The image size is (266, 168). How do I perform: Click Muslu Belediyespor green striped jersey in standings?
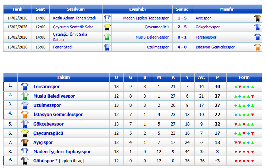[25, 96]
